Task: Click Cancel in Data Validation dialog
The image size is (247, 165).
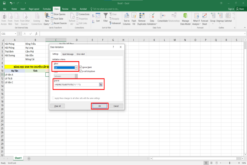Action: point(116,106)
